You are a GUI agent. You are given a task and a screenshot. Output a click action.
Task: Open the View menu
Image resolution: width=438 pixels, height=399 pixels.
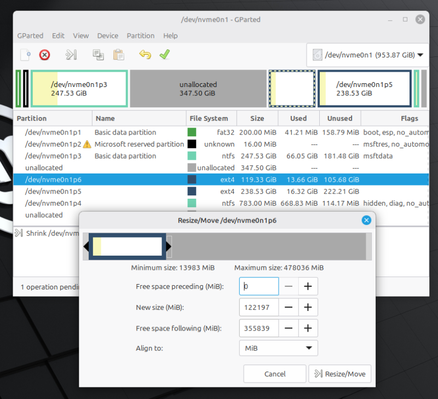coord(81,36)
